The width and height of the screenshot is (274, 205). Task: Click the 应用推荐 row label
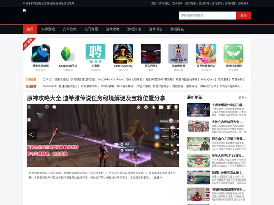[x=31, y=87]
